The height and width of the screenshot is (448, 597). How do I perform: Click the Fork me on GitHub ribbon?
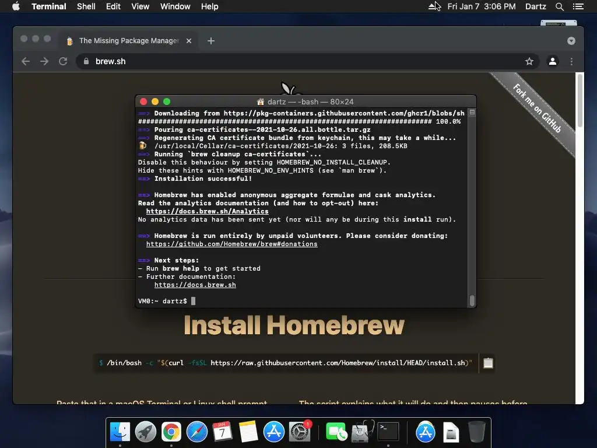(x=537, y=108)
